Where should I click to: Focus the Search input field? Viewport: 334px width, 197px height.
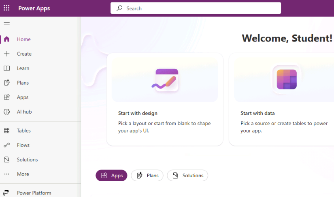point(196,8)
